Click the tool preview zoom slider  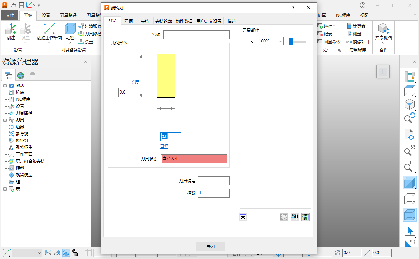291,42
